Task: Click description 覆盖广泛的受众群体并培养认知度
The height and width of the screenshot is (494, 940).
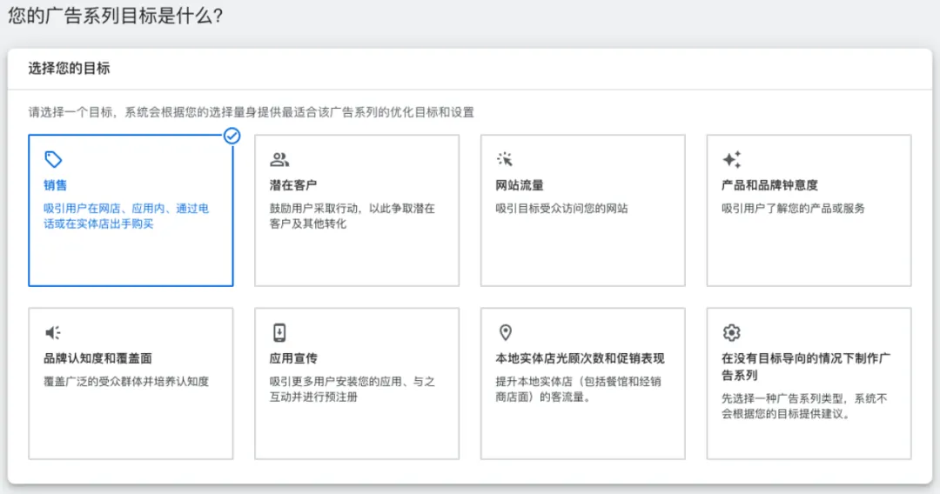Action: point(126,382)
